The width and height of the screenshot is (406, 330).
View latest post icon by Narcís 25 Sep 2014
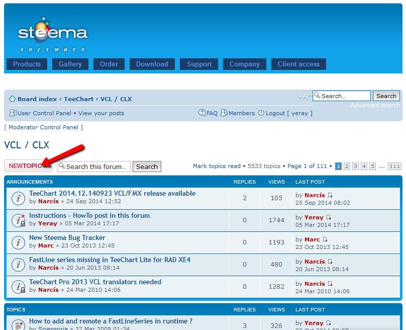[x=330, y=195]
